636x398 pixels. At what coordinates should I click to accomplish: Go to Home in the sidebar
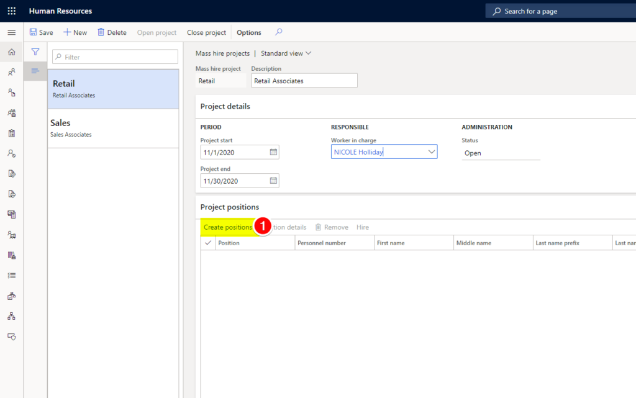(12, 52)
